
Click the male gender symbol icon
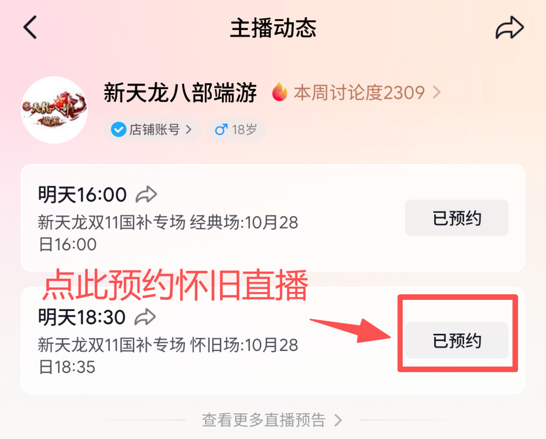[221, 129]
